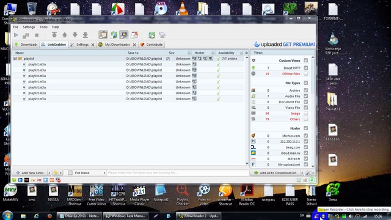Click the stop downloads square icon
391x220 pixels.
coord(37,35)
